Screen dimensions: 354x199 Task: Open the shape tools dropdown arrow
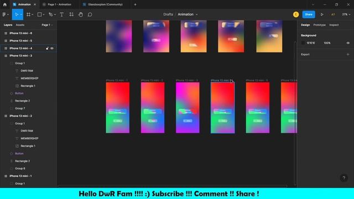[x=44, y=15]
